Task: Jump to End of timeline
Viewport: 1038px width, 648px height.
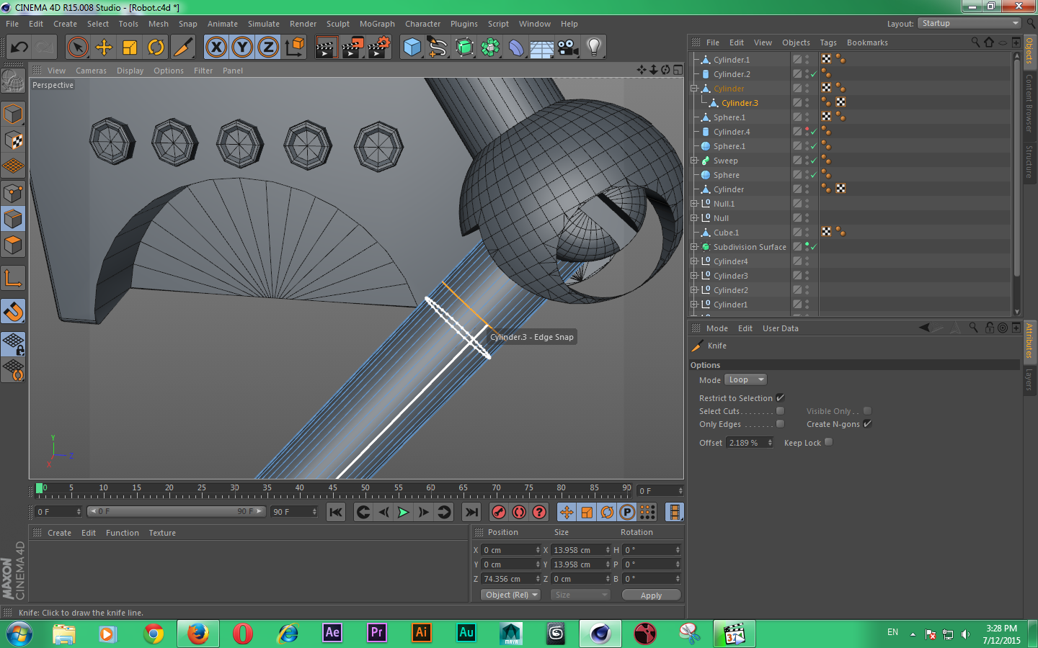Action: pos(471,512)
